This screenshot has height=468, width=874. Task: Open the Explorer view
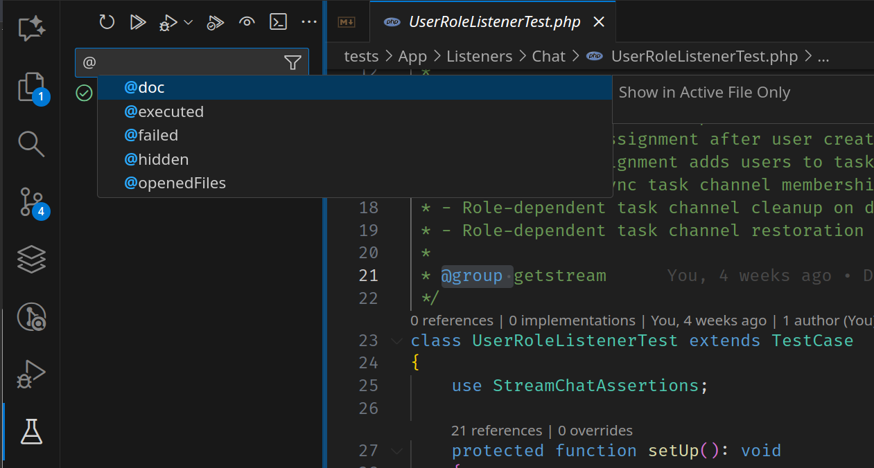[31, 87]
